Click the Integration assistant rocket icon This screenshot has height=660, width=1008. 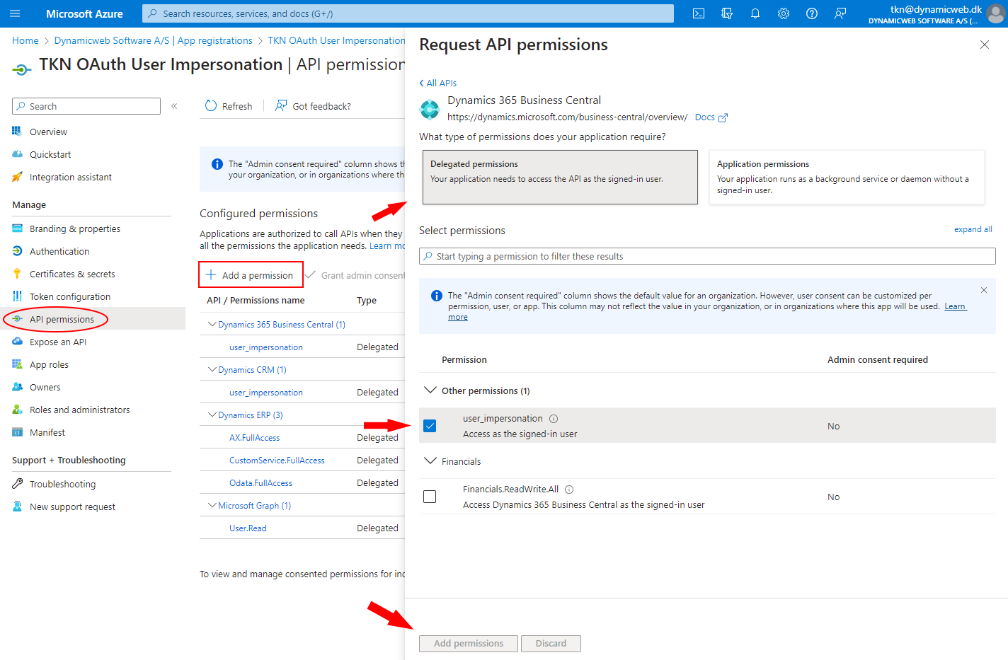tap(17, 177)
